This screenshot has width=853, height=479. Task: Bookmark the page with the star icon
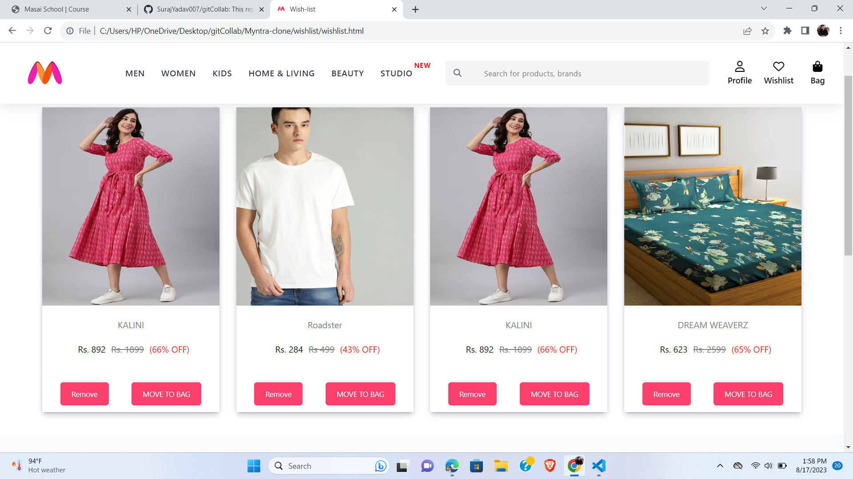(x=765, y=31)
